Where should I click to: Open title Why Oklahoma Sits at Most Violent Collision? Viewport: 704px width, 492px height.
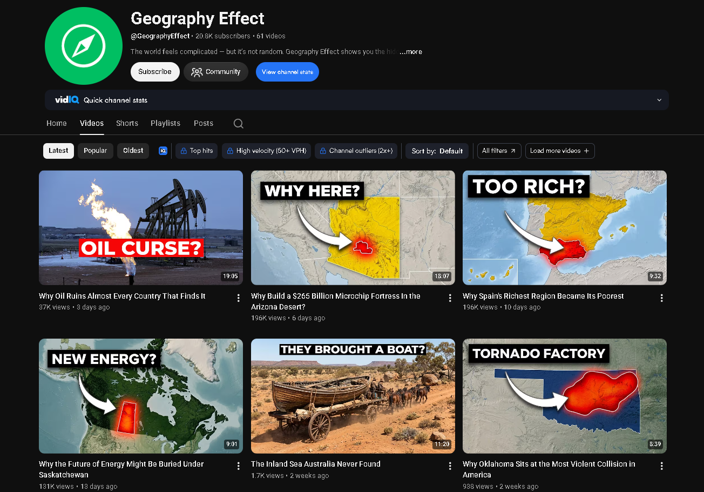tap(549, 469)
